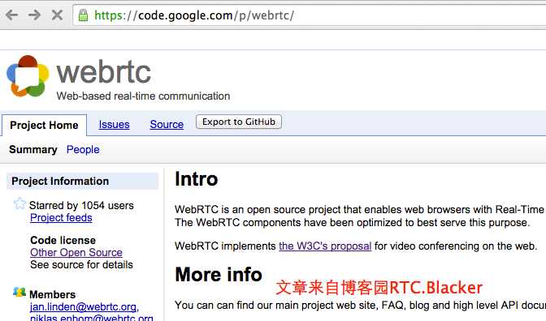Follow the W3C's proposal link

click(x=325, y=246)
